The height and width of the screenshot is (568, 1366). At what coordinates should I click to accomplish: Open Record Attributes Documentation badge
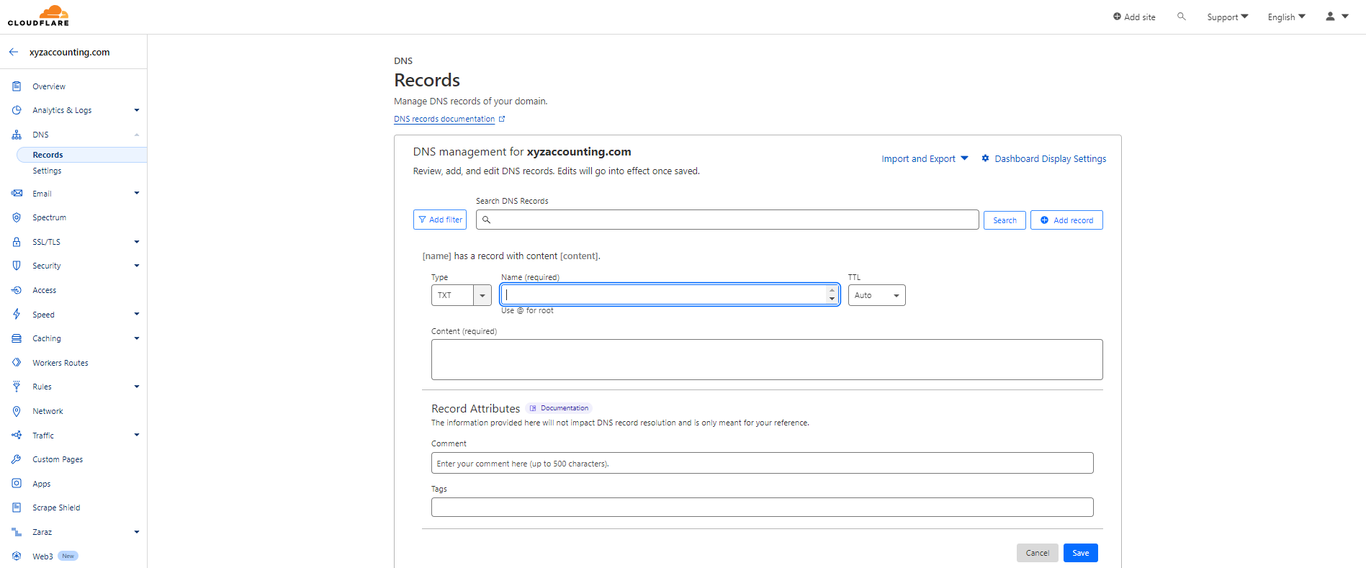click(559, 408)
